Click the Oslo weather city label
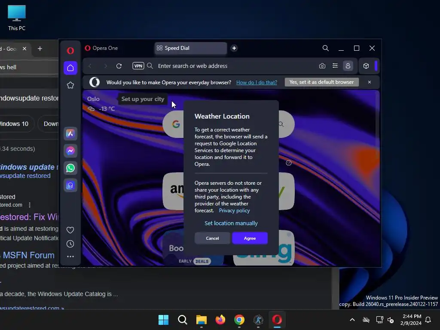This screenshot has width=440, height=330. (x=93, y=99)
